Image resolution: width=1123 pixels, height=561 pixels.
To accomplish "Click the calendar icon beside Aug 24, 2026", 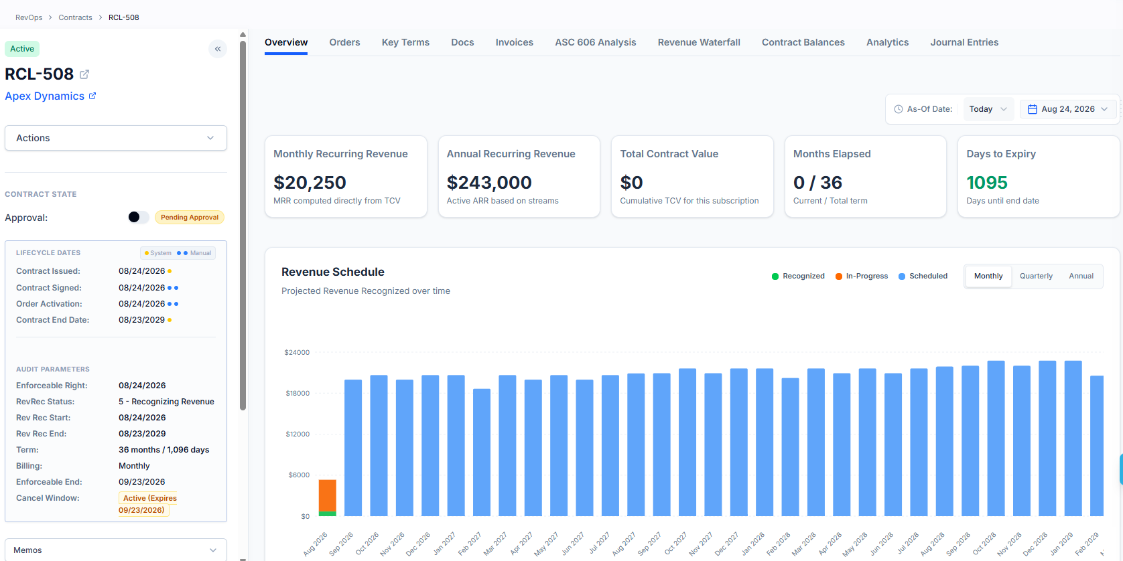I will [x=1033, y=109].
